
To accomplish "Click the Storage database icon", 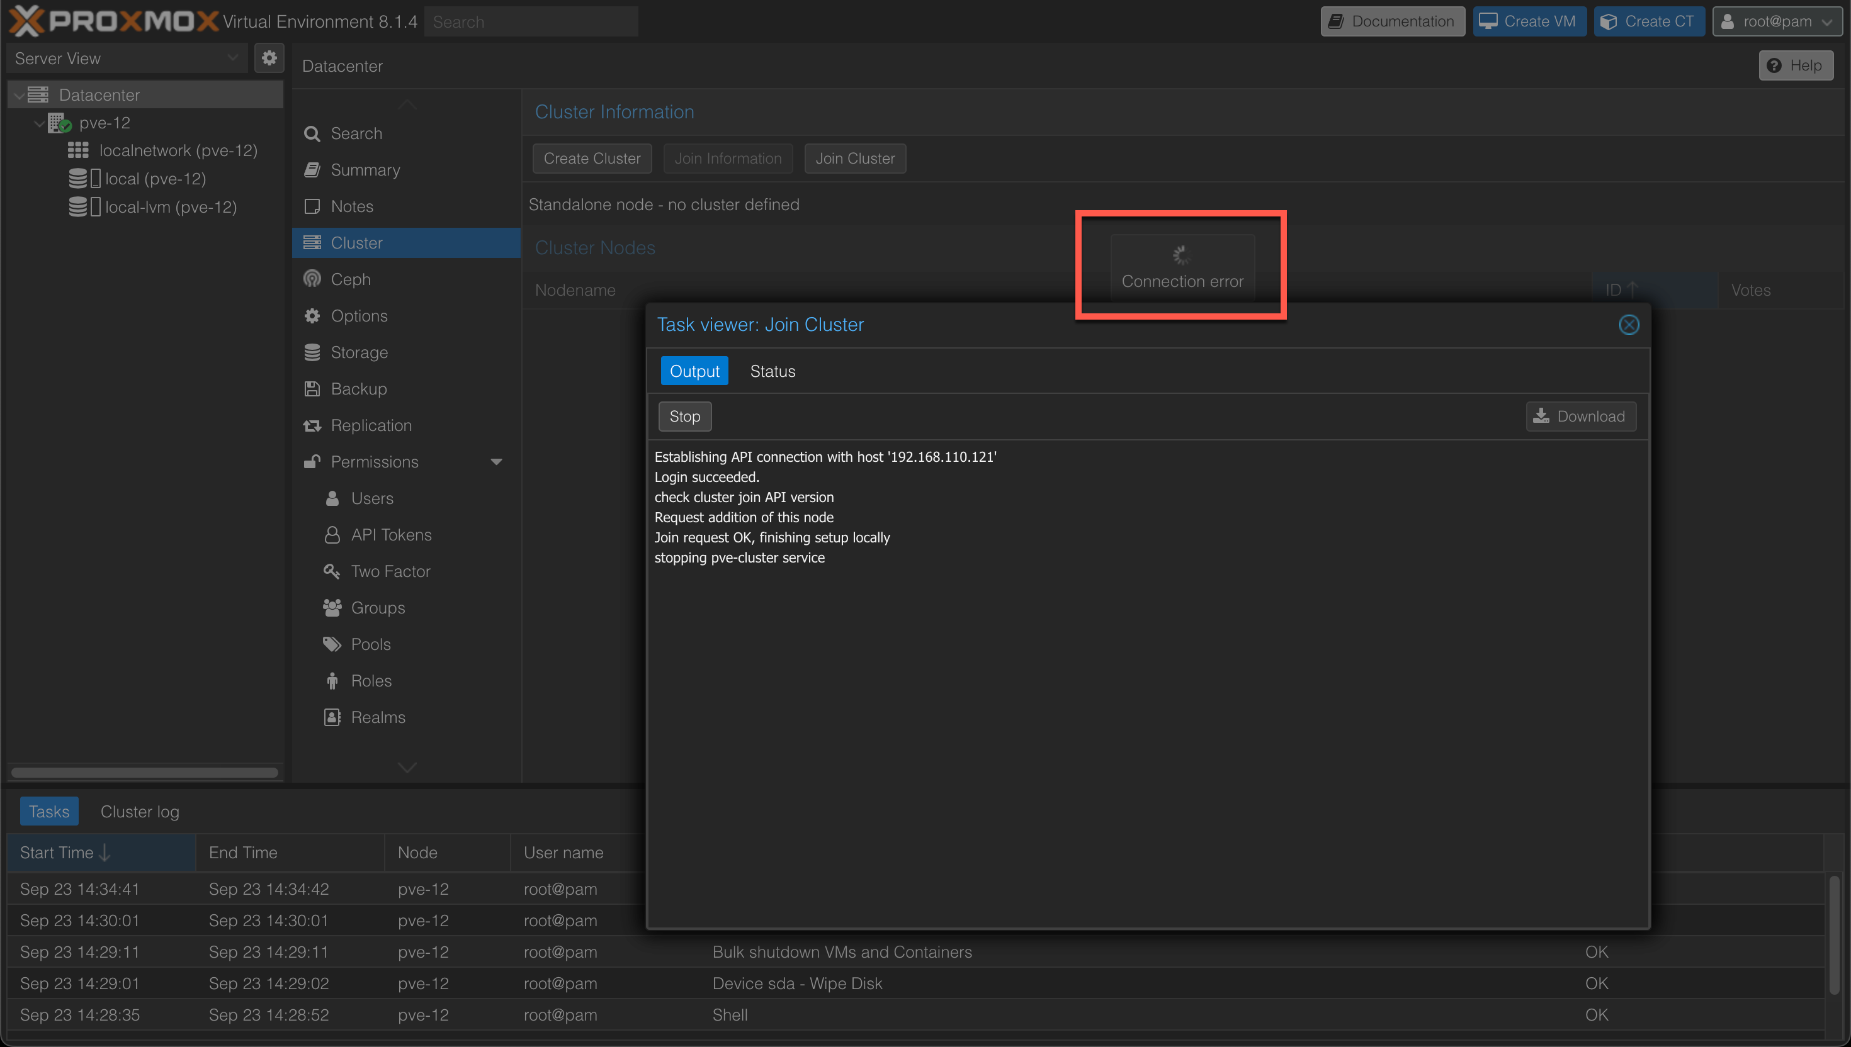I will pos(312,352).
